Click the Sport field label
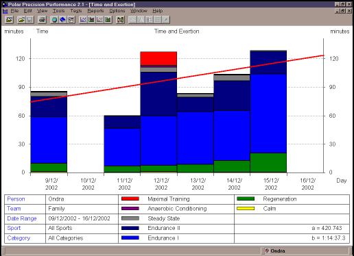354x256 pixels. tap(14, 228)
